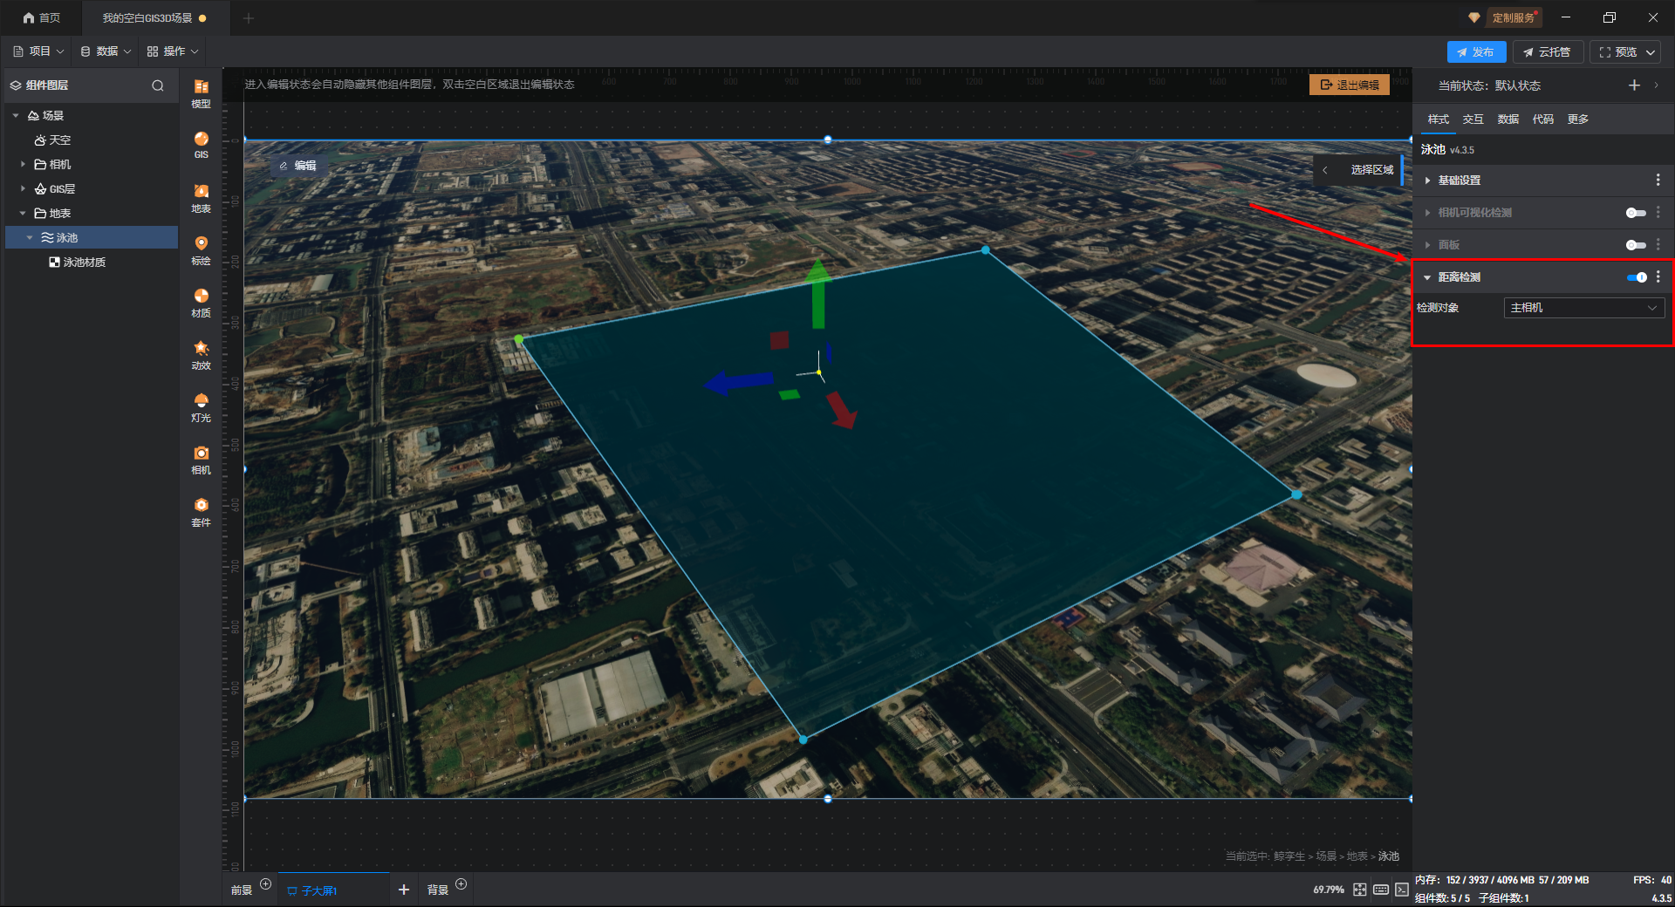1675x907 pixels.
Task: Click the 材质 (Material) sidebar icon
Action: pos(201,302)
